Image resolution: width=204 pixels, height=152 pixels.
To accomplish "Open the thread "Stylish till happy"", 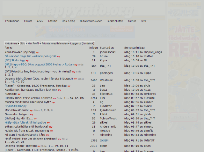I will (x=16, y=106).
